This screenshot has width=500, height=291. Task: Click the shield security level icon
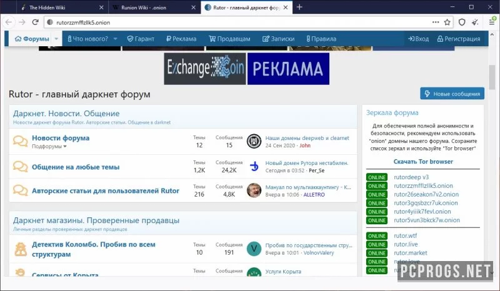click(462, 22)
